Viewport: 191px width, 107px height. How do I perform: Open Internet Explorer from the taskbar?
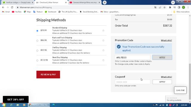11,105
